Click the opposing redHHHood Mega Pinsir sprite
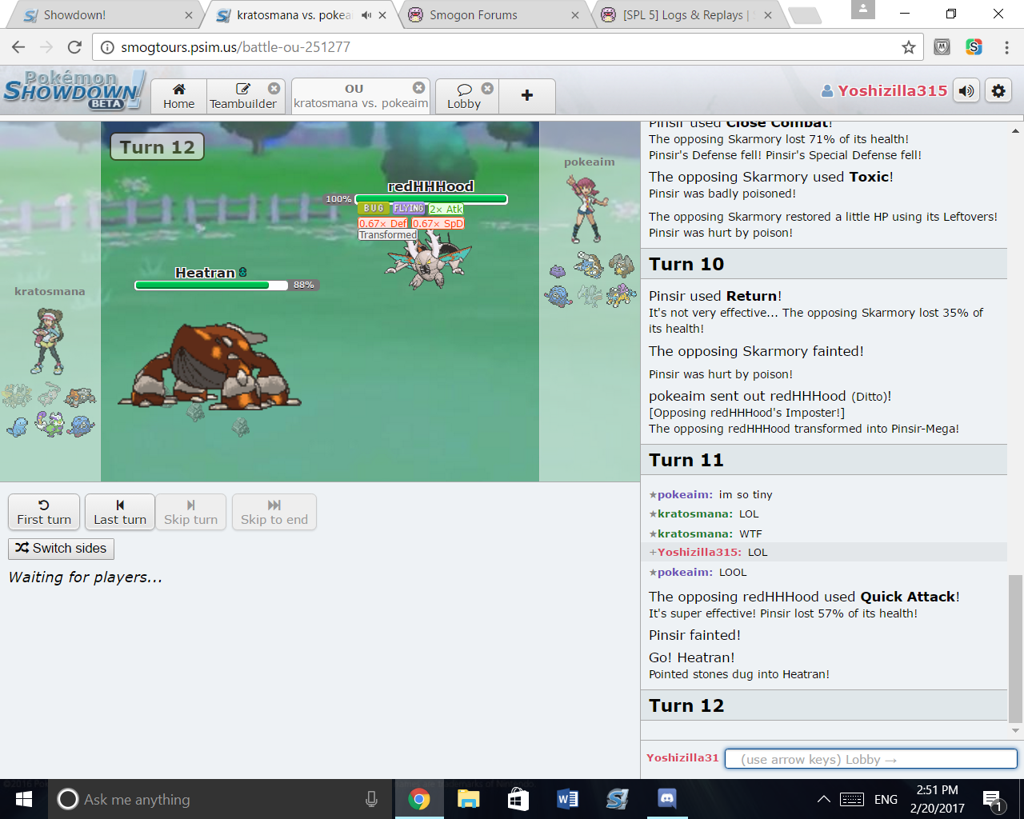The height and width of the screenshot is (819, 1024). pyautogui.click(x=429, y=262)
